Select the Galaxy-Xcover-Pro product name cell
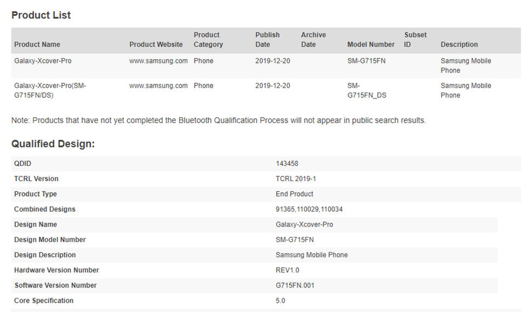The width and height of the screenshot is (526, 312). [x=43, y=61]
